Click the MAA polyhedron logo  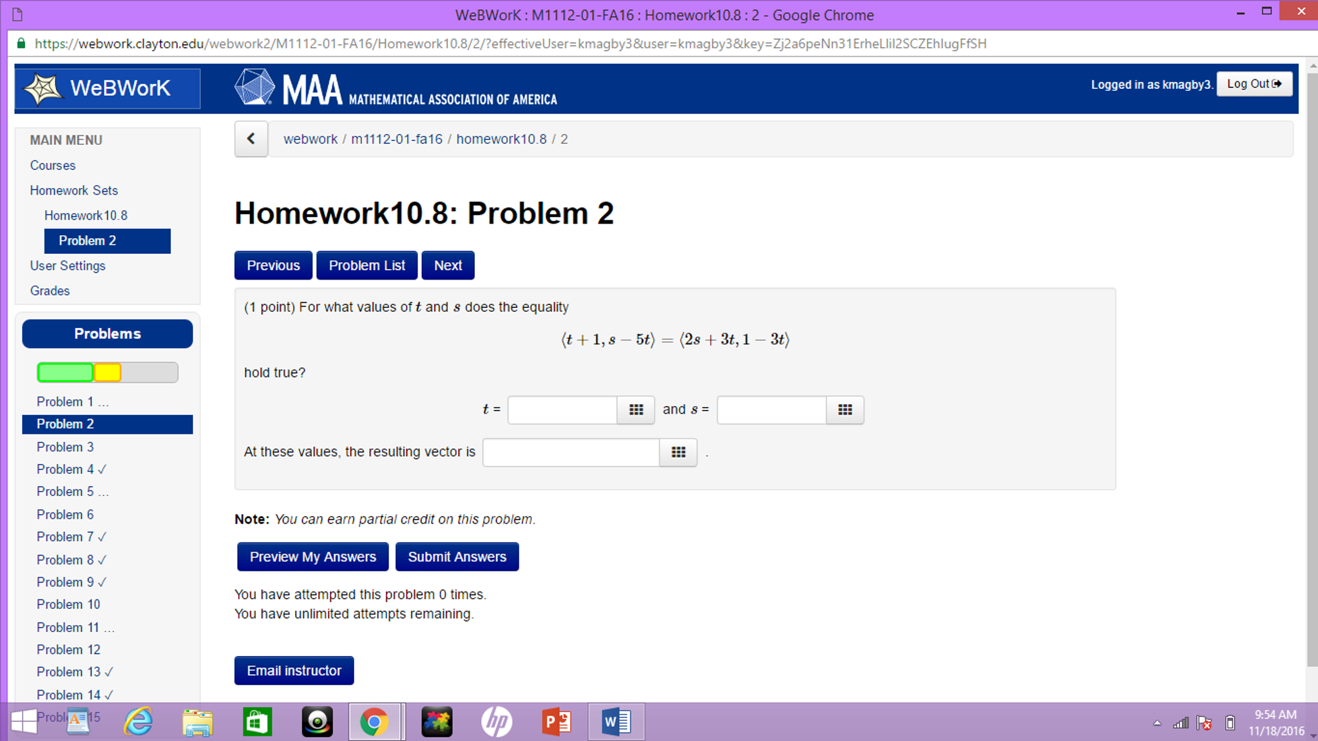coord(254,87)
